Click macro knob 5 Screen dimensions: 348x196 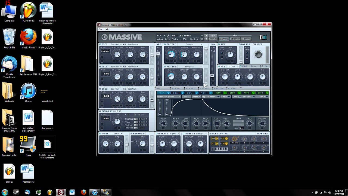tap(234, 148)
